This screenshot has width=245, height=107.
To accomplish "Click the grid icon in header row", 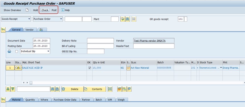I will [x=134, y=19].
